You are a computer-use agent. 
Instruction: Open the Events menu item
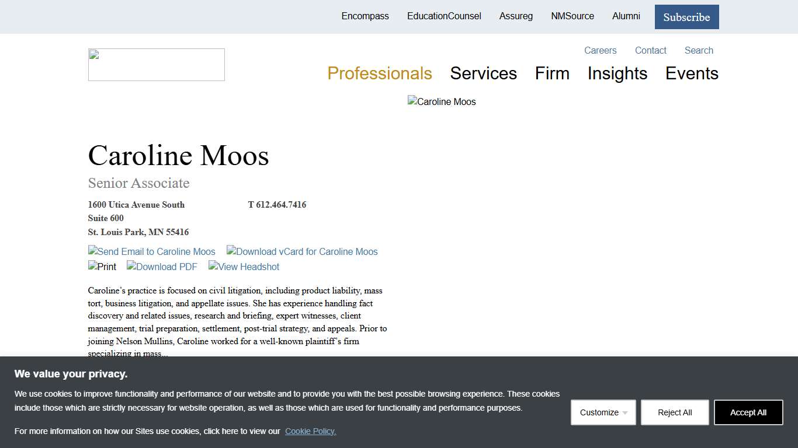(692, 73)
